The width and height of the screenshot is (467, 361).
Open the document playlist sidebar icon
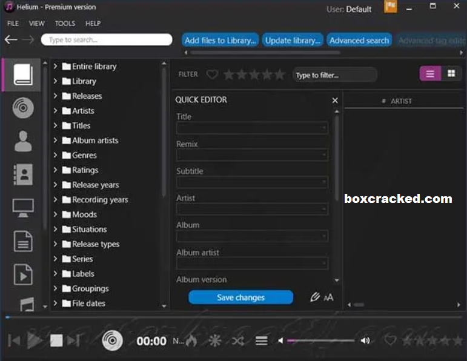(x=23, y=241)
